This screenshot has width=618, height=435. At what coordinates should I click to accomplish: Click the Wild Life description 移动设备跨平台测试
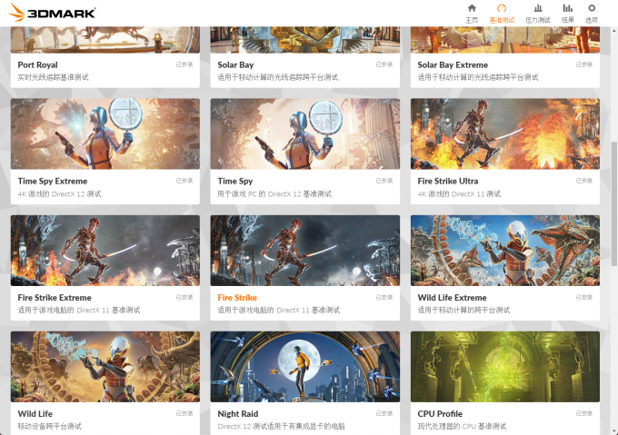pyautogui.click(x=50, y=426)
